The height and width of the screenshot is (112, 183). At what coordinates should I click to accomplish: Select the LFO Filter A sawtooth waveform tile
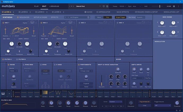point(45,92)
